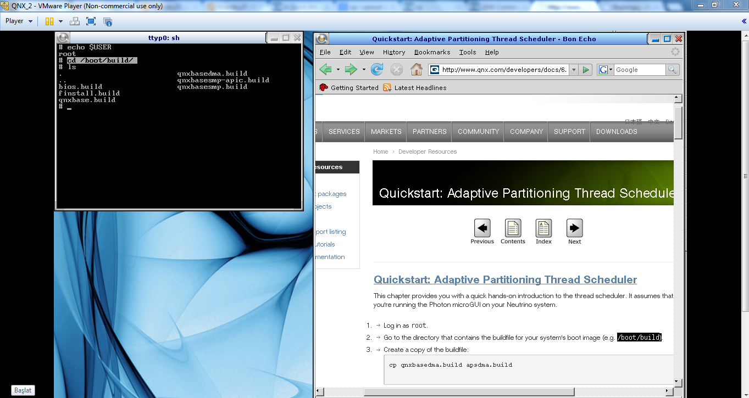Pause the VM from VMware toolbar
Screen dimensions: 749x398
(x=49, y=21)
